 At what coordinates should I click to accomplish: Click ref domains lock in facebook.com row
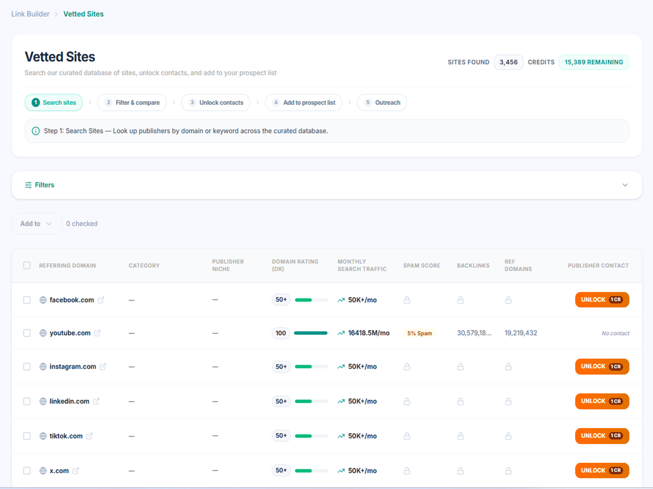pos(508,300)
